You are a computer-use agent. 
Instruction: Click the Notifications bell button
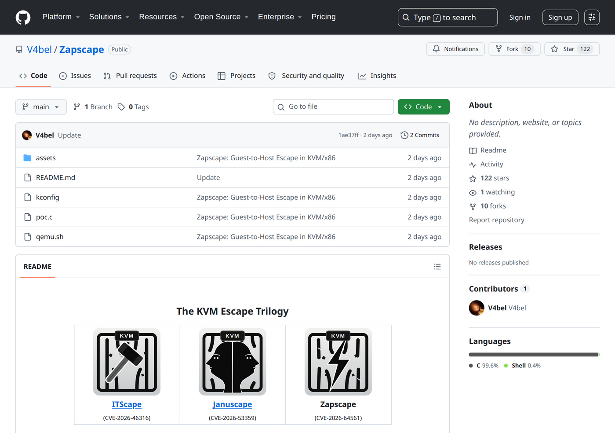click(455, 49)
